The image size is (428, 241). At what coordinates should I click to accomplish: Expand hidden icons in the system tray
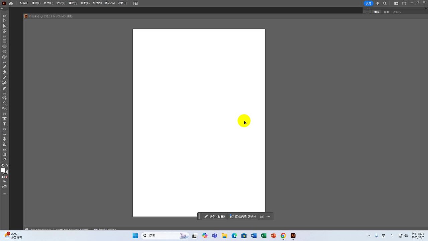369,236
